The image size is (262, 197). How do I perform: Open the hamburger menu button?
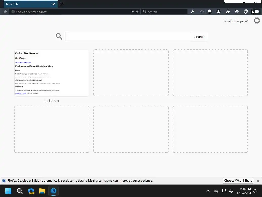pyautogui.click(x=257, y=12)
